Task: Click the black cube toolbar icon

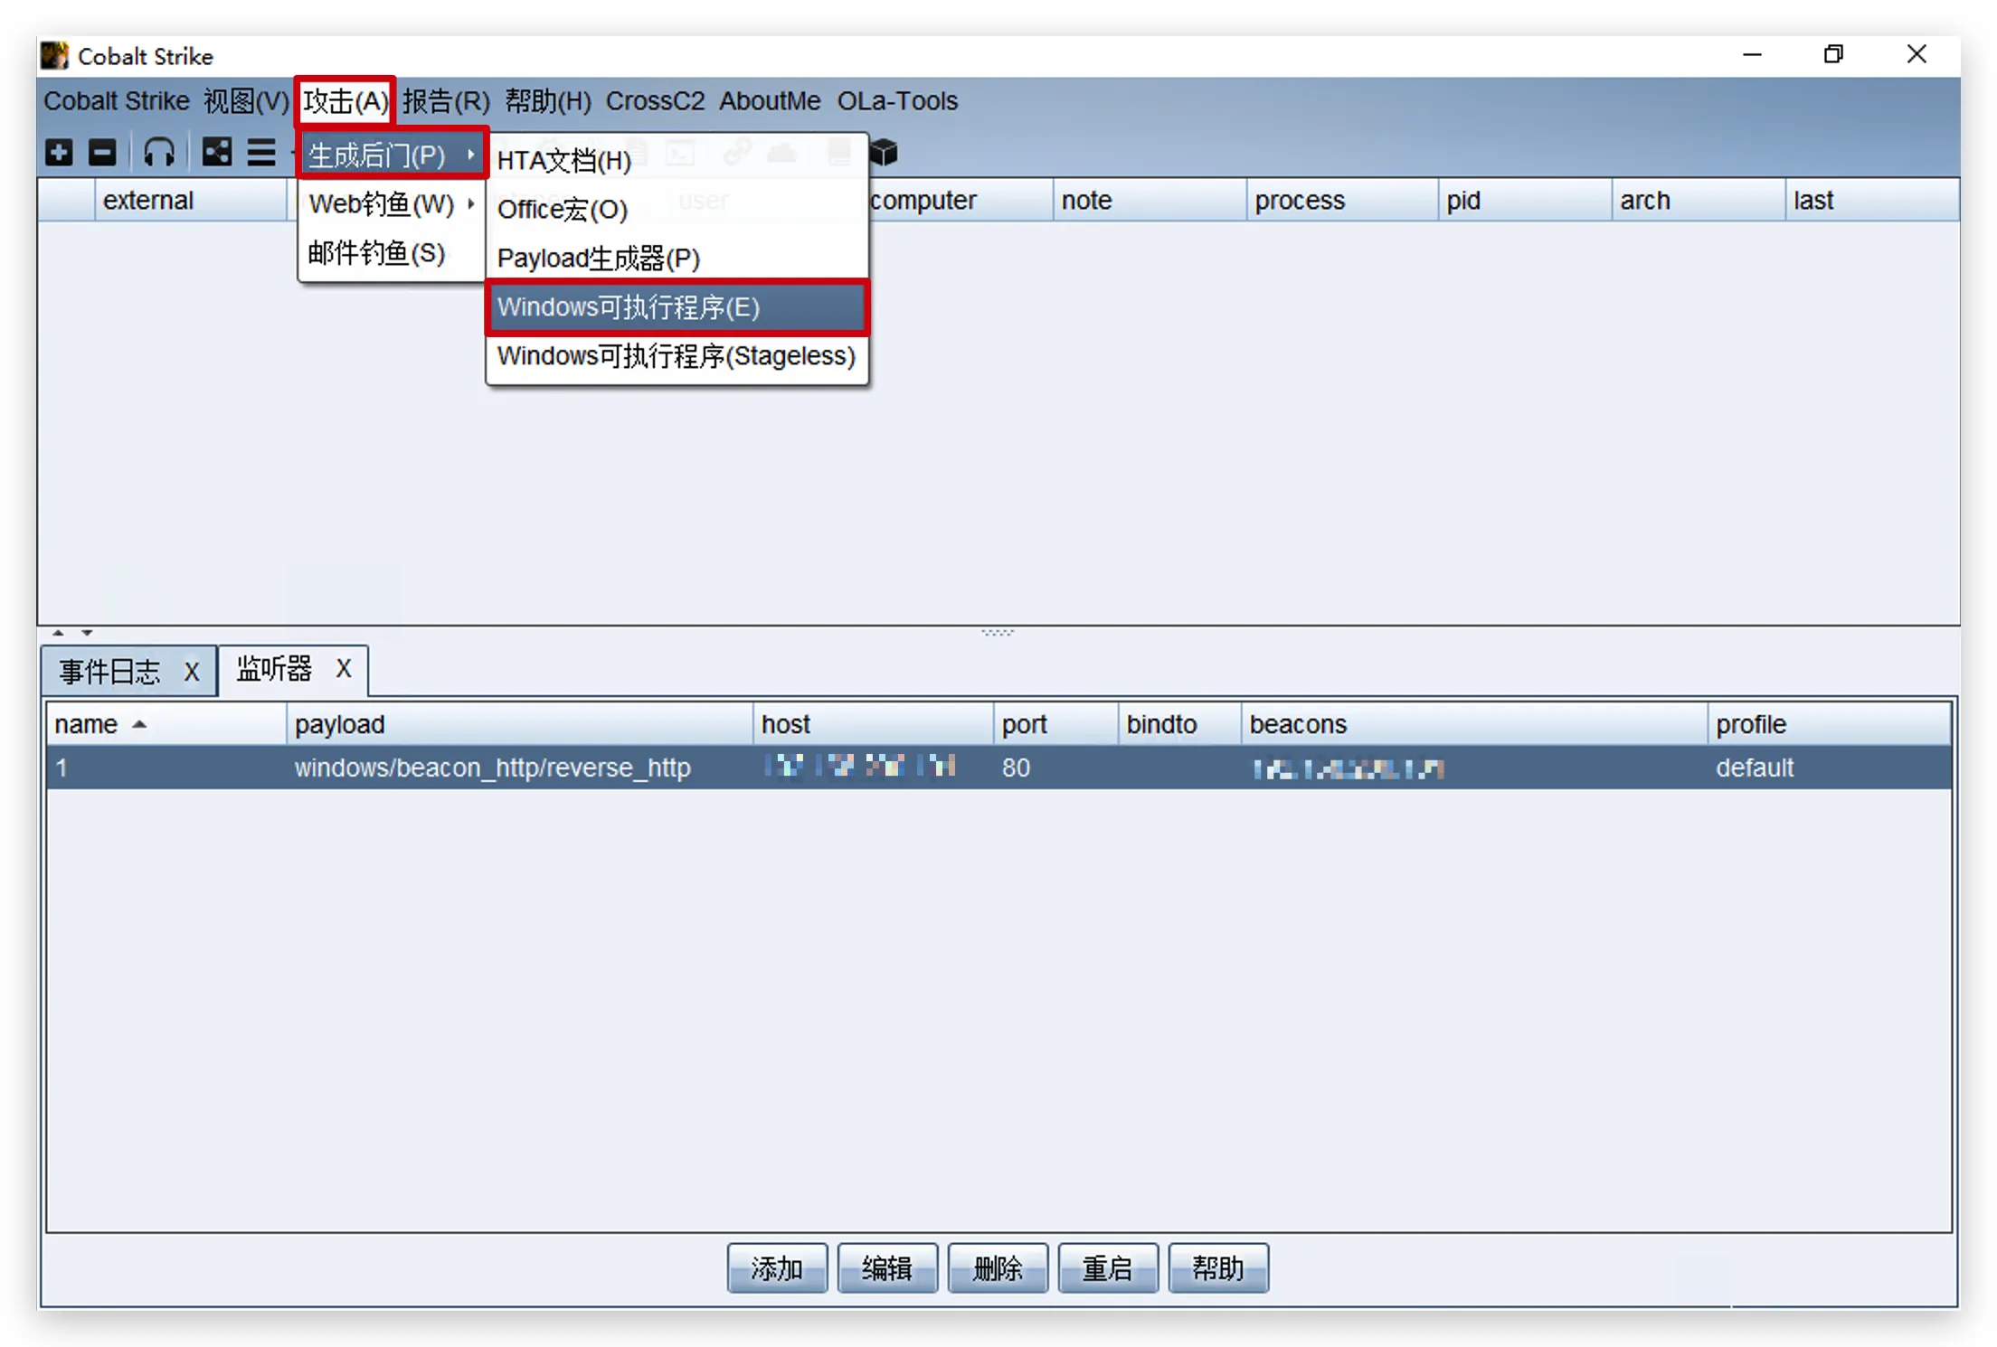Action: pyautogui.click(x=884, y=153)
